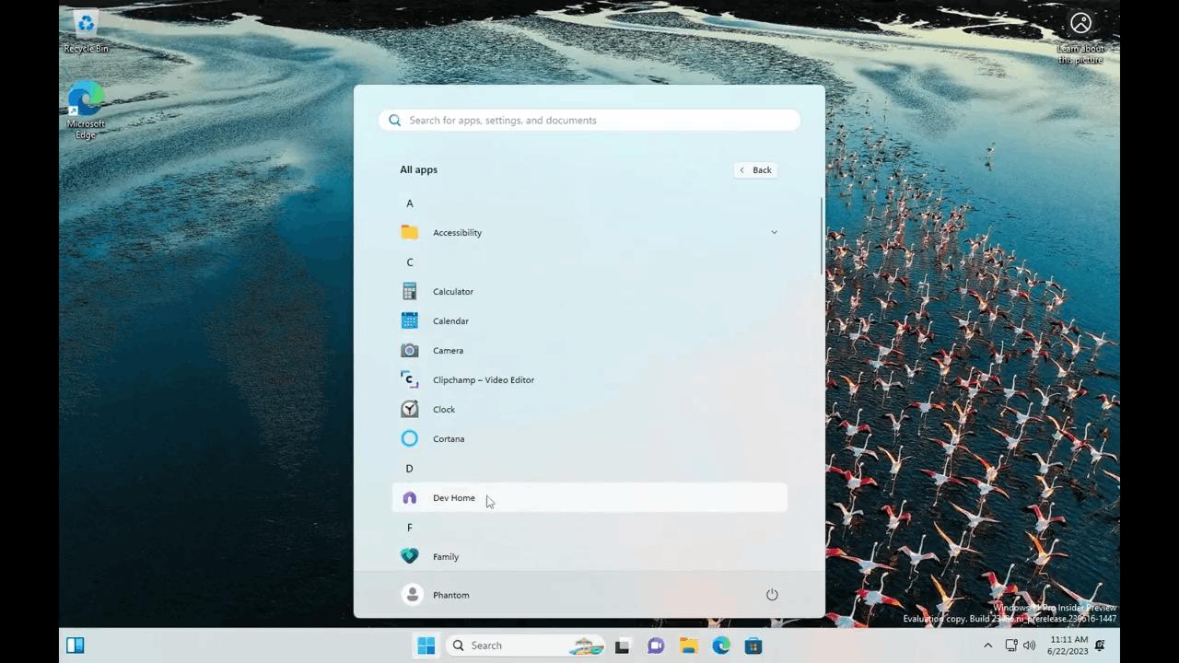Open the Calendar app icon

[410, 320]
